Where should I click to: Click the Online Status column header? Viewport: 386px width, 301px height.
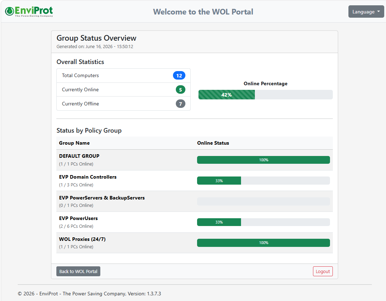coord(213,143)
